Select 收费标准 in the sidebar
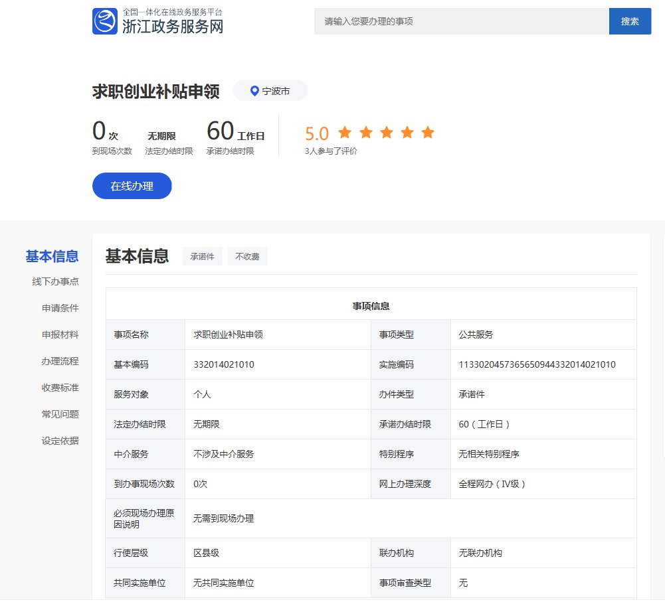Screen dimensions: 665x602 (x=60, y=388)
